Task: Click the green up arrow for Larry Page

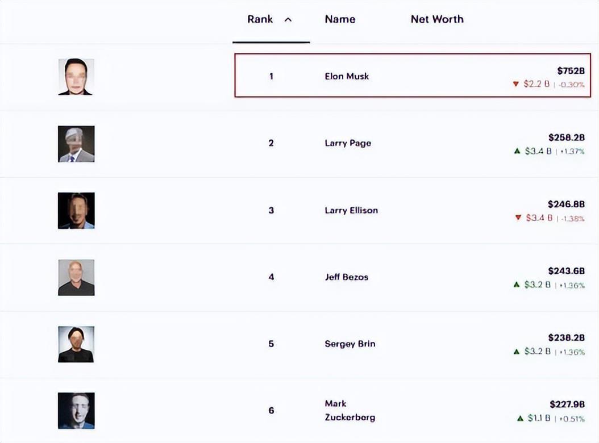Action: coord(517,151)
